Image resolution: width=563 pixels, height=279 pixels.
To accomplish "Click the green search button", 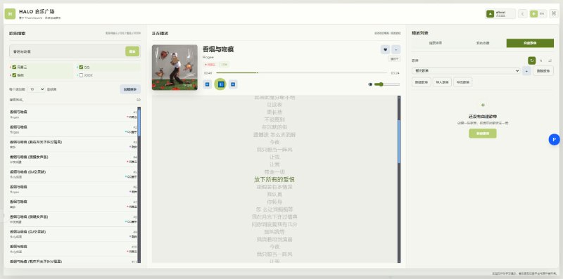I will tap(132, 51).
